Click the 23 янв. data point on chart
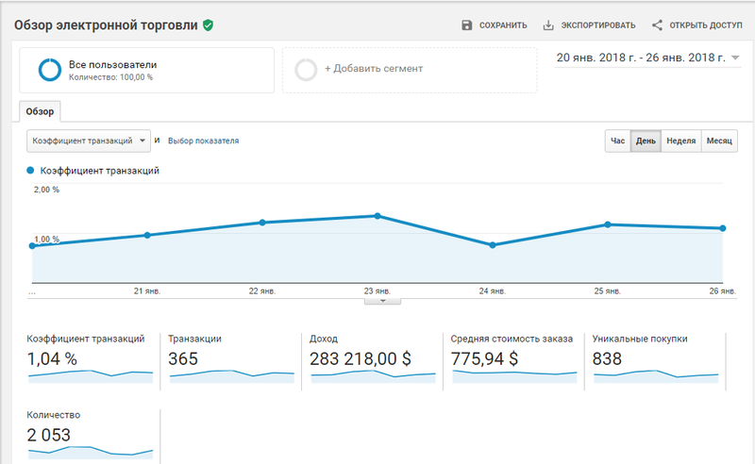The image size is (755, 464). pyautogui.click(x=377, y=216)
